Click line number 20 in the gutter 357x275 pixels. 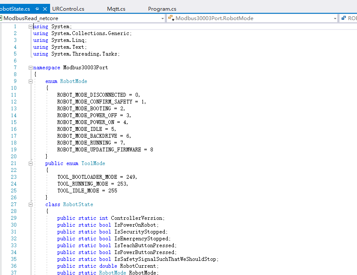pyautogui.click(x=14, y=157)
